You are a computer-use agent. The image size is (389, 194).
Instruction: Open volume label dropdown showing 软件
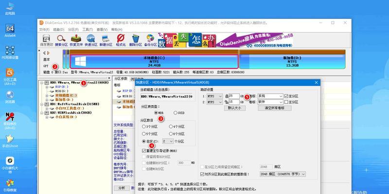270,102
